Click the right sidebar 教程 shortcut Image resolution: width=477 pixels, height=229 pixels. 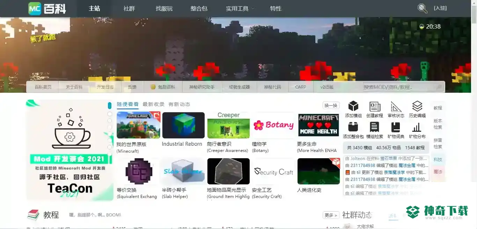[x=438, y=108]
